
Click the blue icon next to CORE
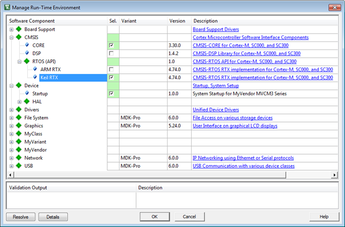(27, 46)
